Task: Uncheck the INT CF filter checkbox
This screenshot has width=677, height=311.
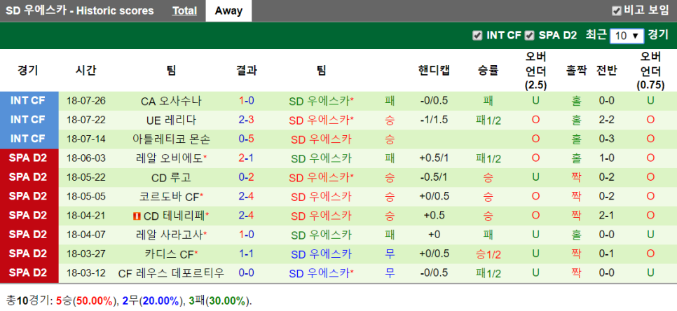Action: pos(477,36)
